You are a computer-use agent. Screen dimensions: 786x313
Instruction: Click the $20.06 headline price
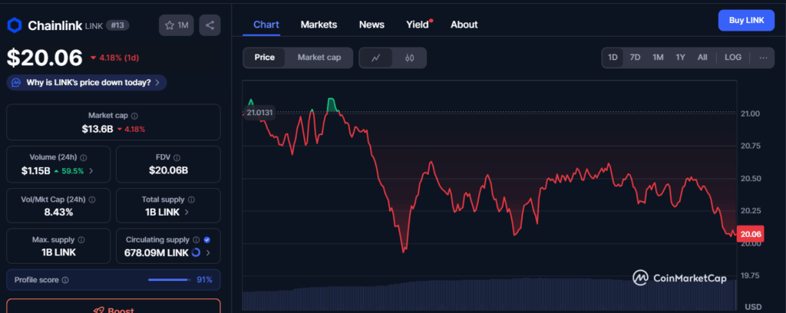pos(45,58)
